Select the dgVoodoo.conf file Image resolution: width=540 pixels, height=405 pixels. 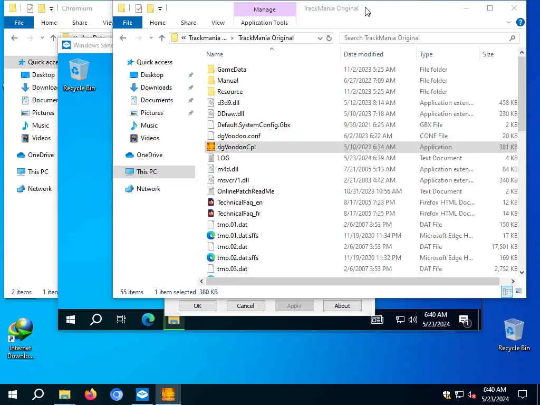coord(239,136)
